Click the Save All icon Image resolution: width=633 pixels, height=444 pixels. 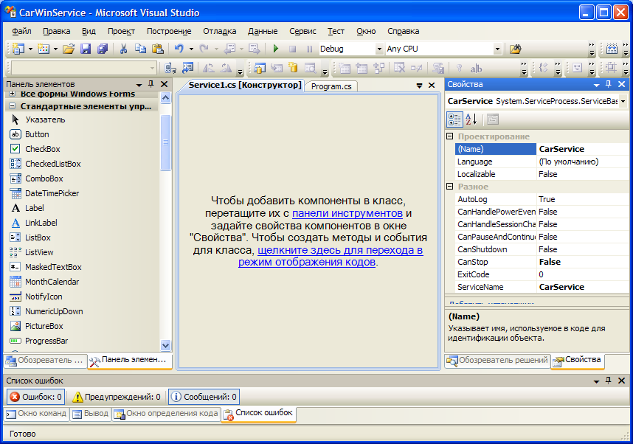(103, 49)
